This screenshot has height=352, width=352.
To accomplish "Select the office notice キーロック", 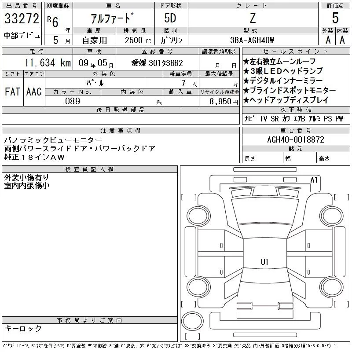I will [23, 328].
